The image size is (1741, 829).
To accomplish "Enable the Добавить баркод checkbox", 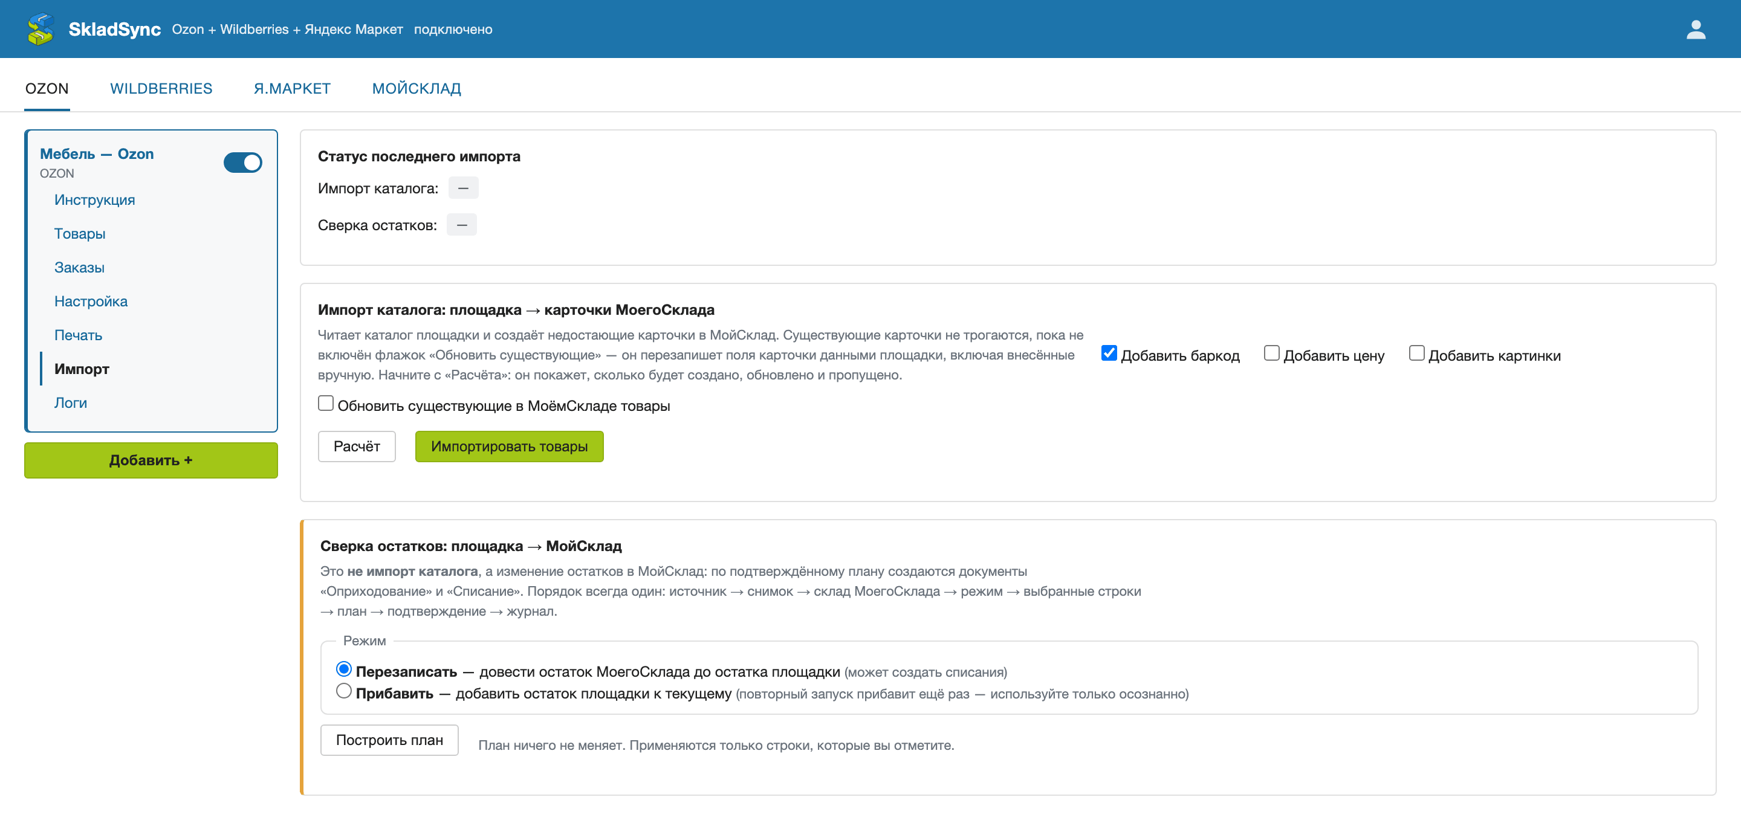I will 1109,353.
